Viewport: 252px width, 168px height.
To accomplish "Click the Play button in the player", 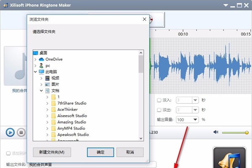I will (10, 132).
